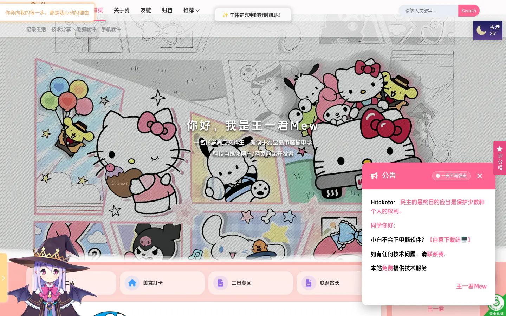The height and width of the screenshot is (316, 506).
Task: Open the 关于我 menu item
Action: tap(122, 11)
